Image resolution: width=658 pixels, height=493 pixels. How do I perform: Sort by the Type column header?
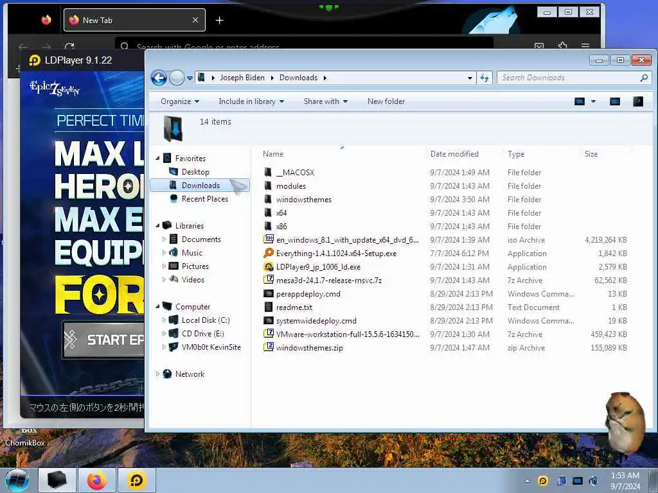516,154
